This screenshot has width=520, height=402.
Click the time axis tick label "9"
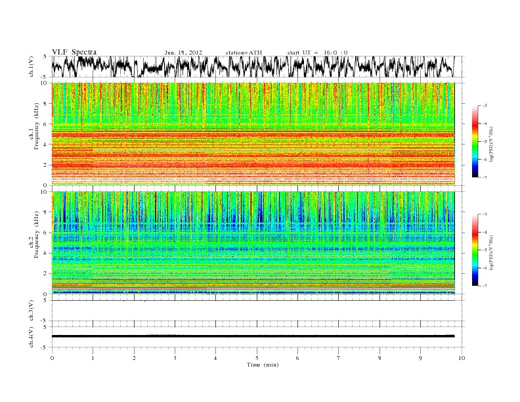pos(420,358)
